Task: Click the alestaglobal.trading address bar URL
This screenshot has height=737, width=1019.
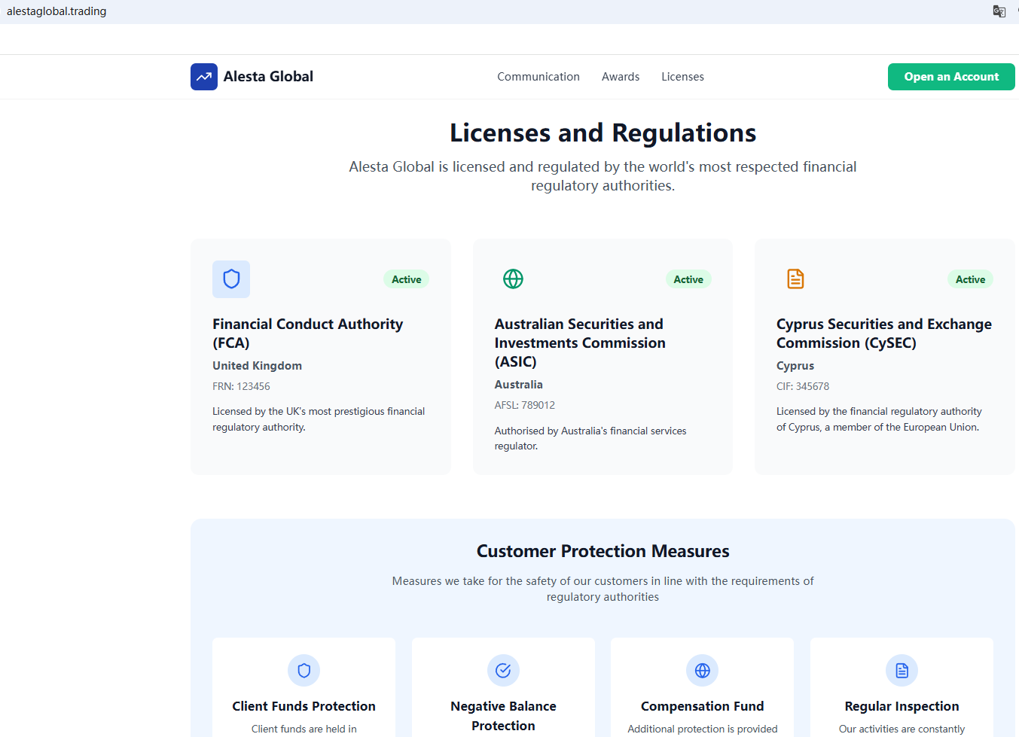Action: tap(56, 11)
